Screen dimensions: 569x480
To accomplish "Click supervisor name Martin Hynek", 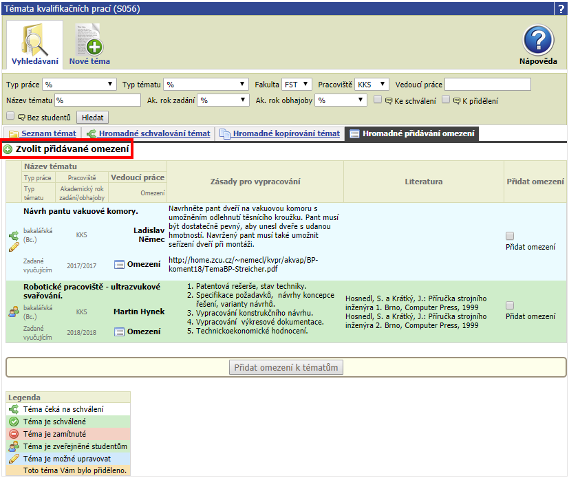I will 139,312.
